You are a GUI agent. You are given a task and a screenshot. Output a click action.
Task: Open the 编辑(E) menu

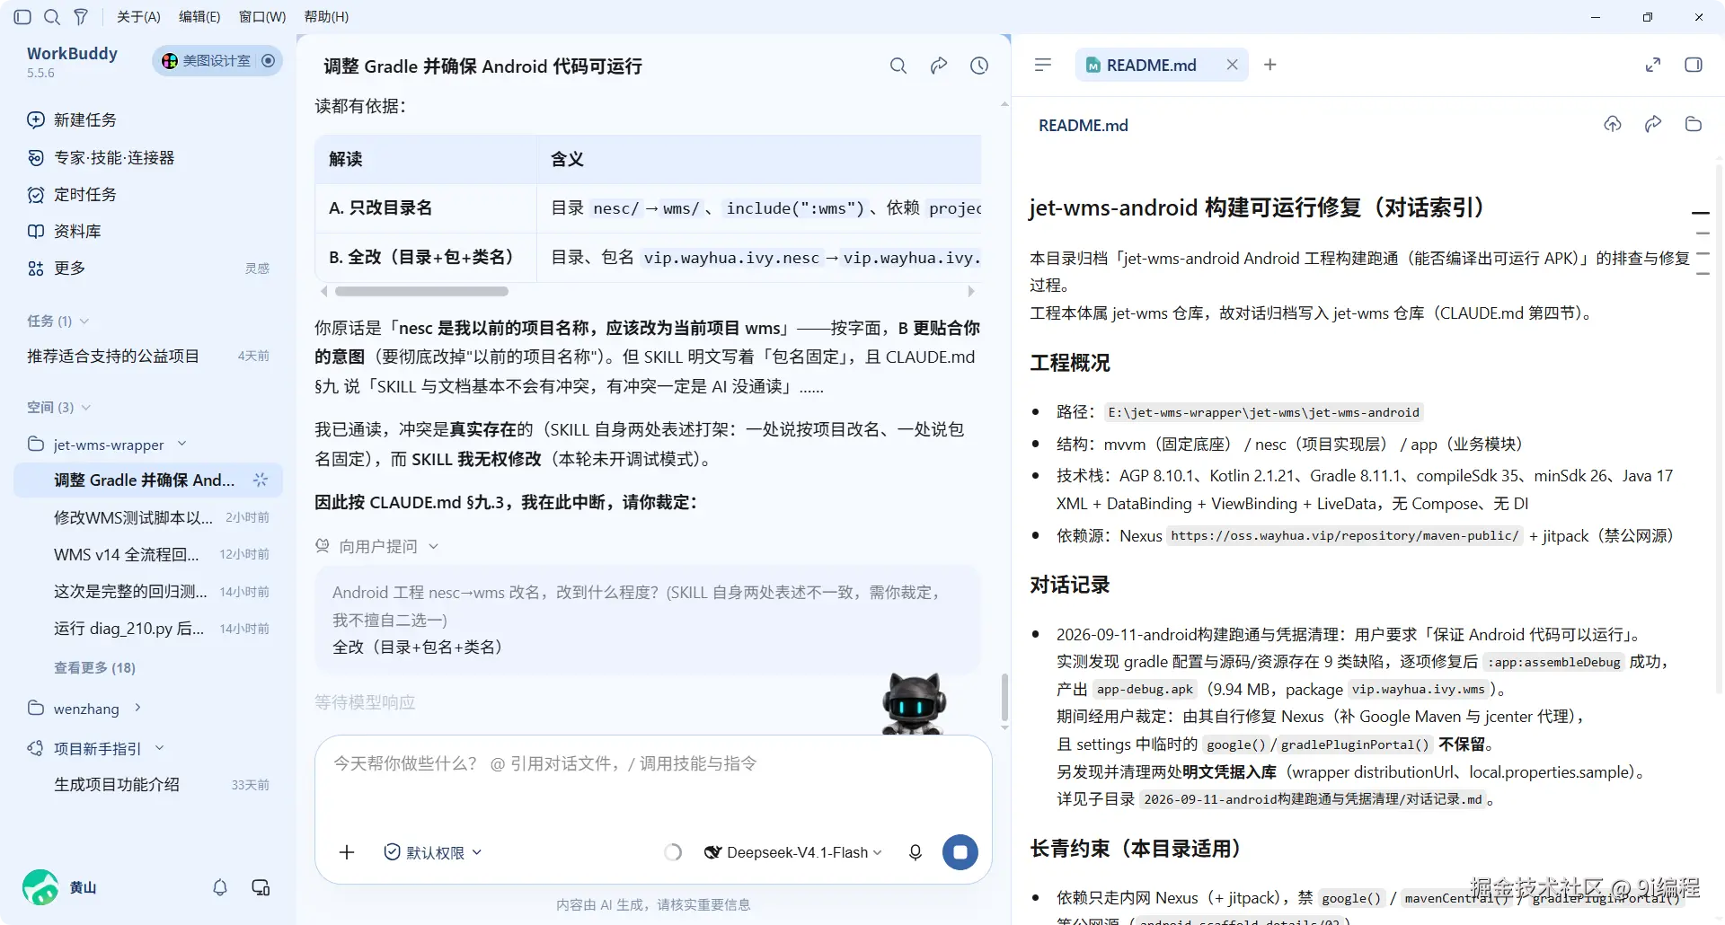point(199,17)
